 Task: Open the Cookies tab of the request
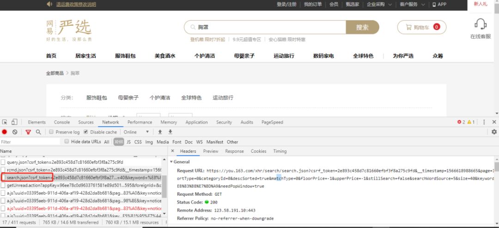(258, 151)
